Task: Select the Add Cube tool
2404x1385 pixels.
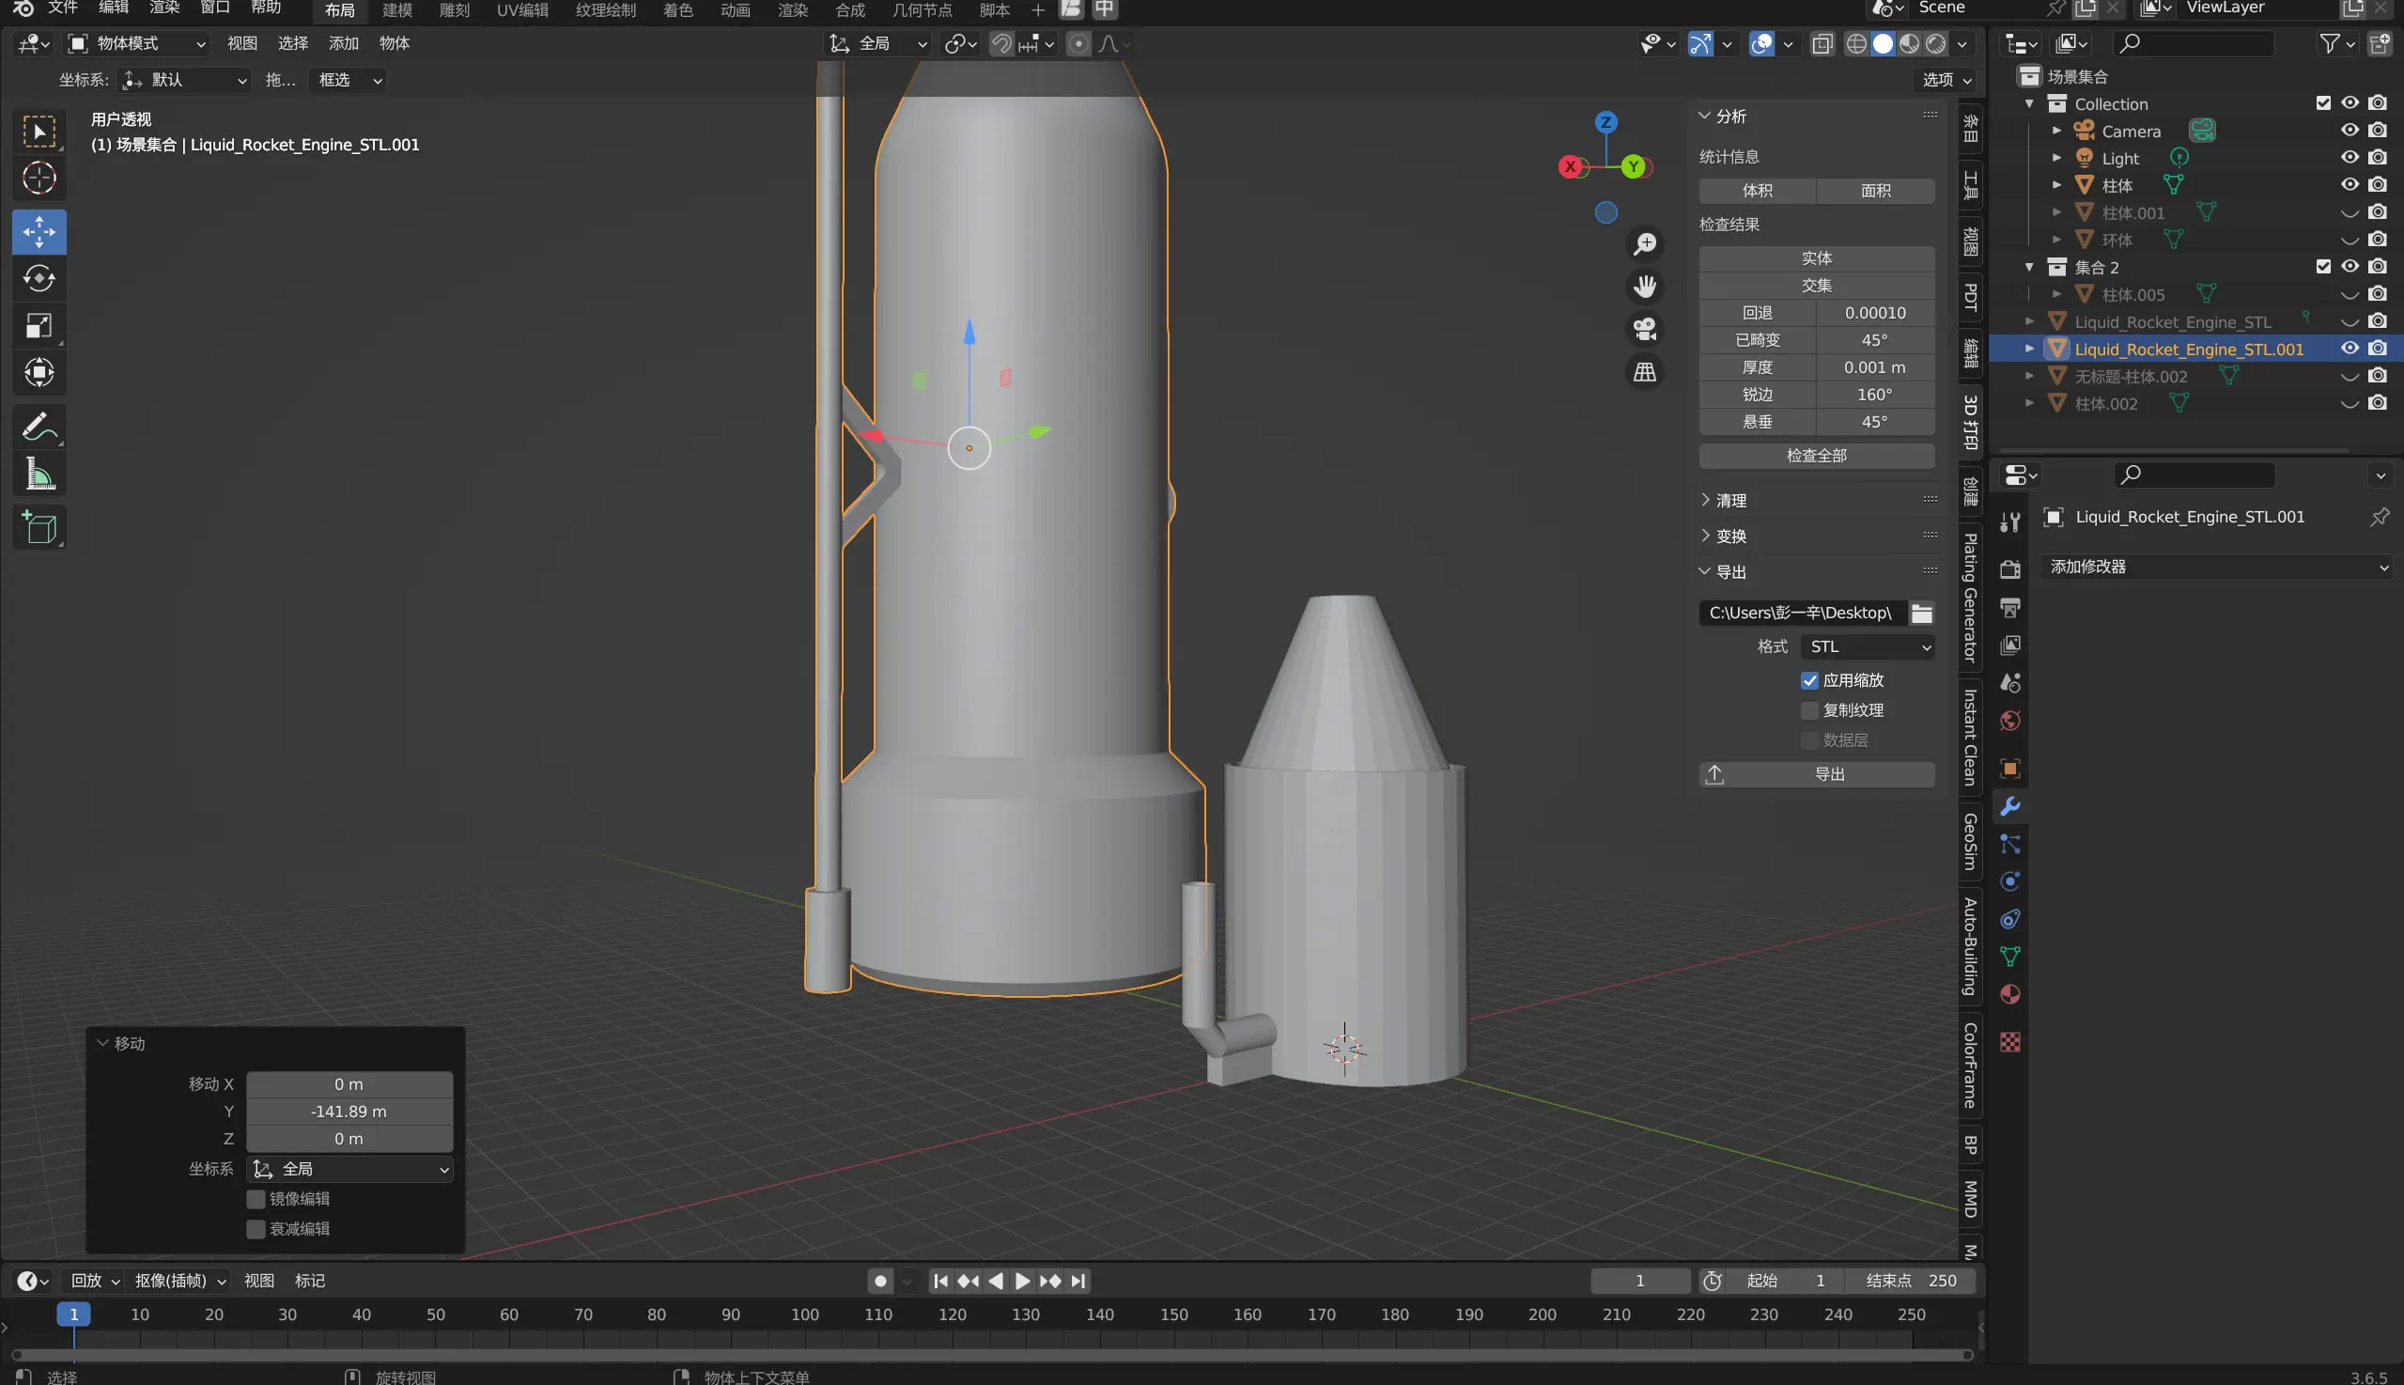Action: 39,527
